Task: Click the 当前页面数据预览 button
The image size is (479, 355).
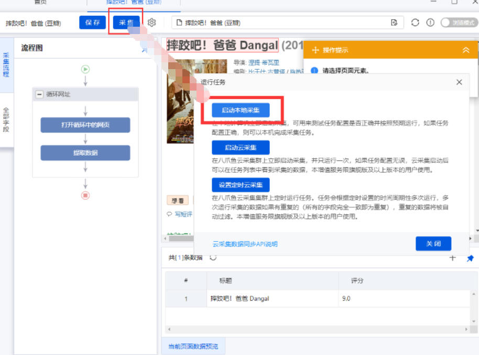Action: coord(193,346)
